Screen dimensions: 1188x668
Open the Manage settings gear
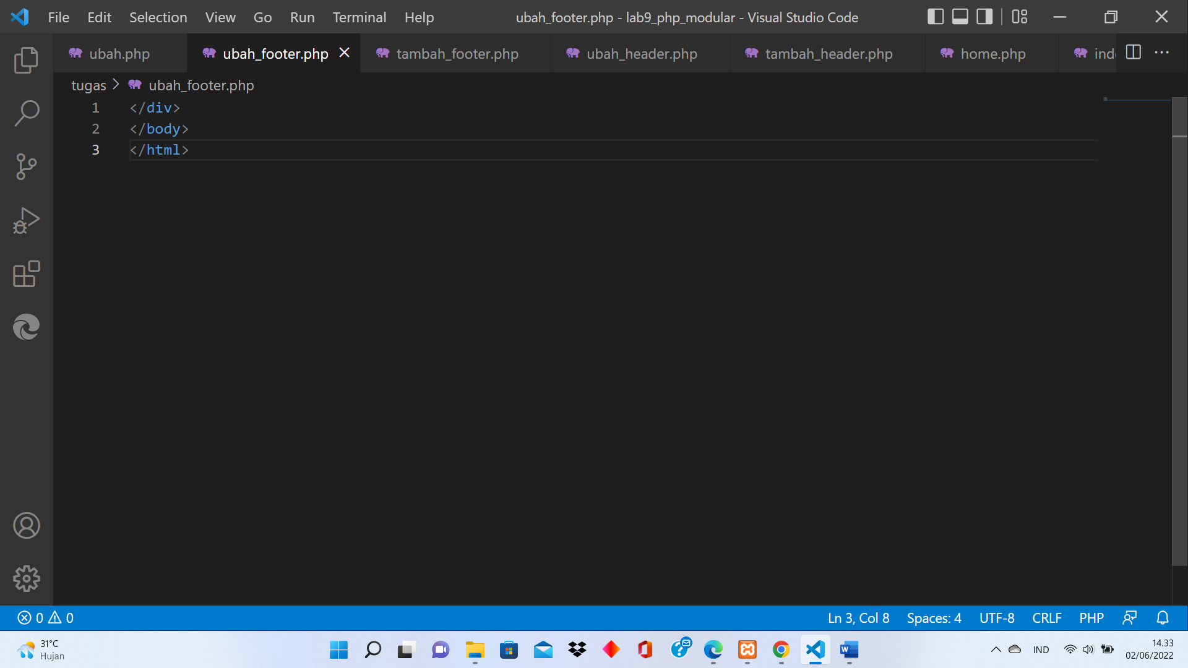[x=26, y=579]
